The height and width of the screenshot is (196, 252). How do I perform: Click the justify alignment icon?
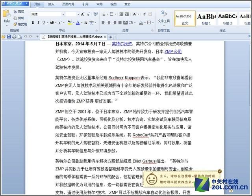(120, 23)
